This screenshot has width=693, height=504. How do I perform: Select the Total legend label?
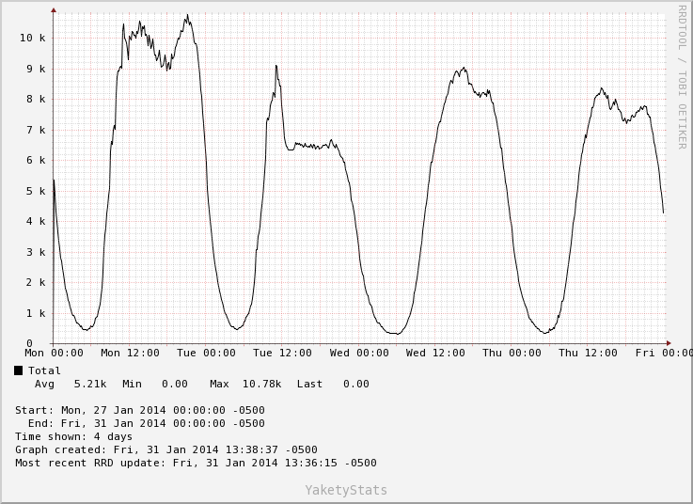(x=44, y=370)
